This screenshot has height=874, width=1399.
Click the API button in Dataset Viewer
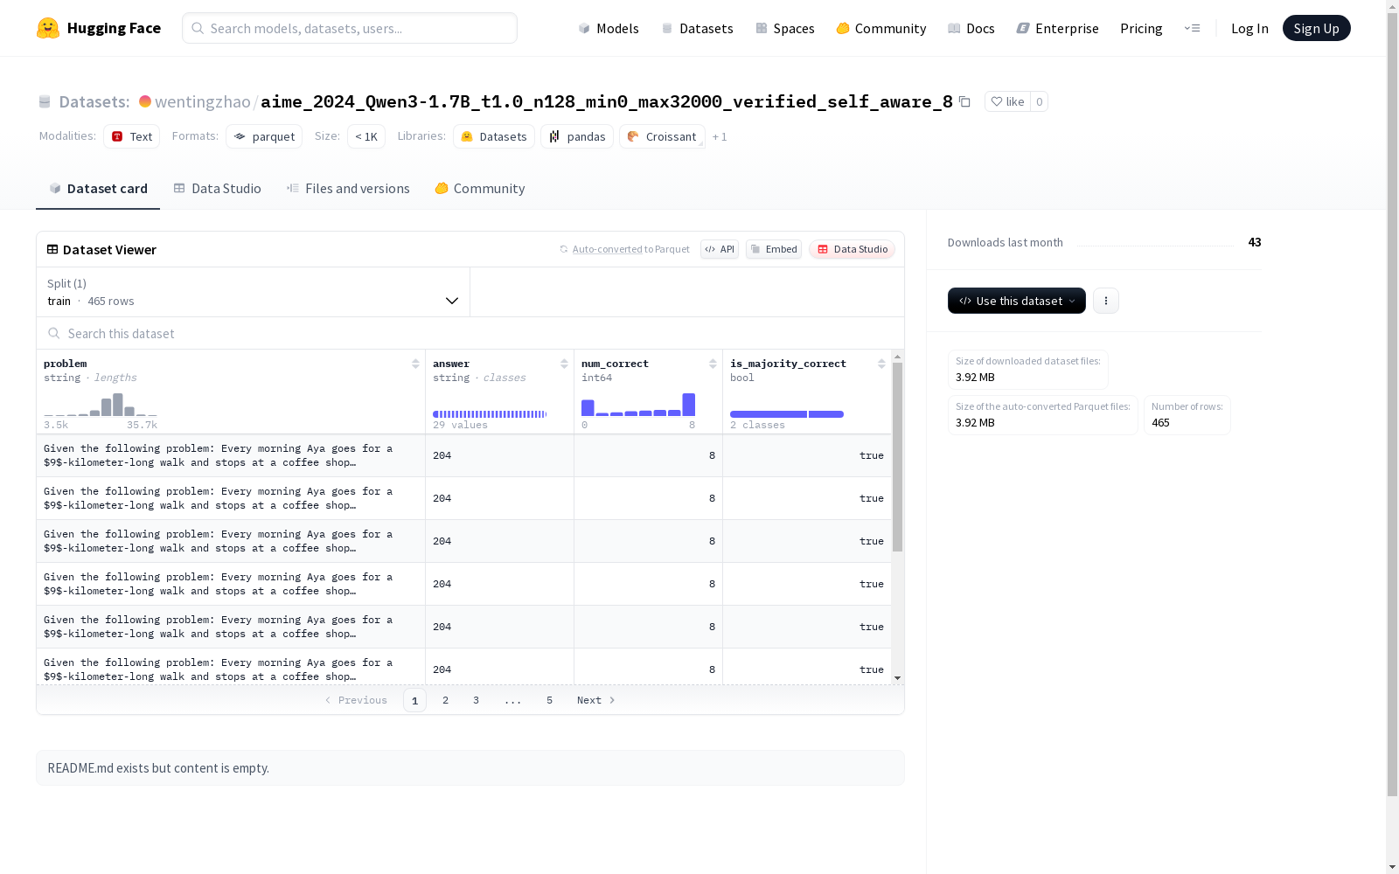720,249
